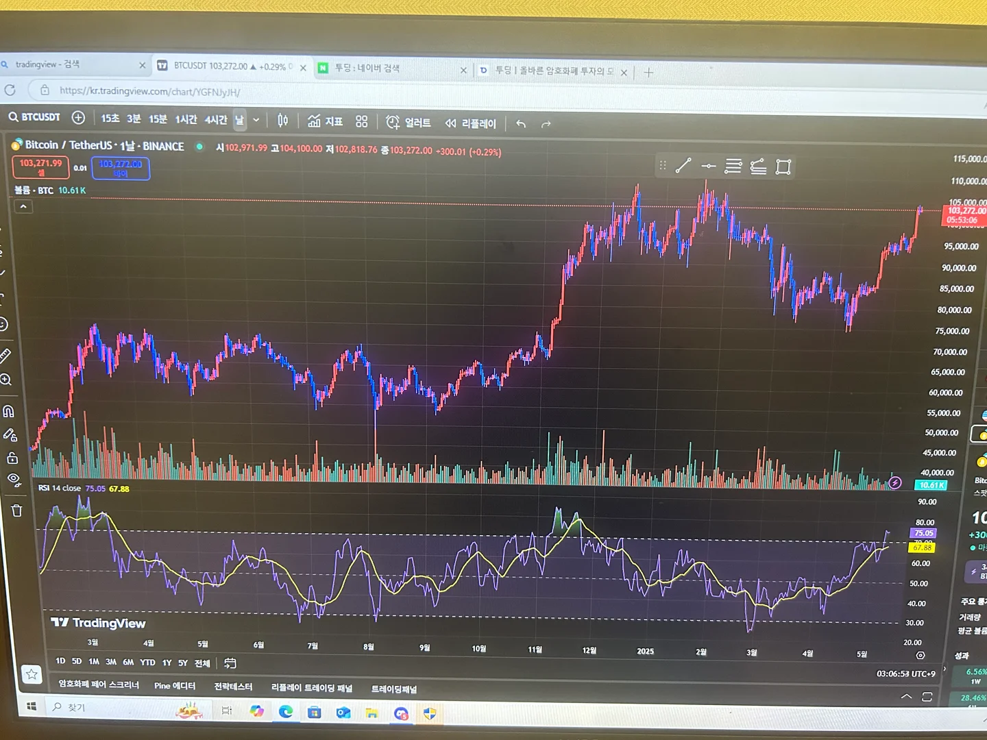Click the browser address bar URL
Screen dimensions: 987x740
tap(149, 91)
